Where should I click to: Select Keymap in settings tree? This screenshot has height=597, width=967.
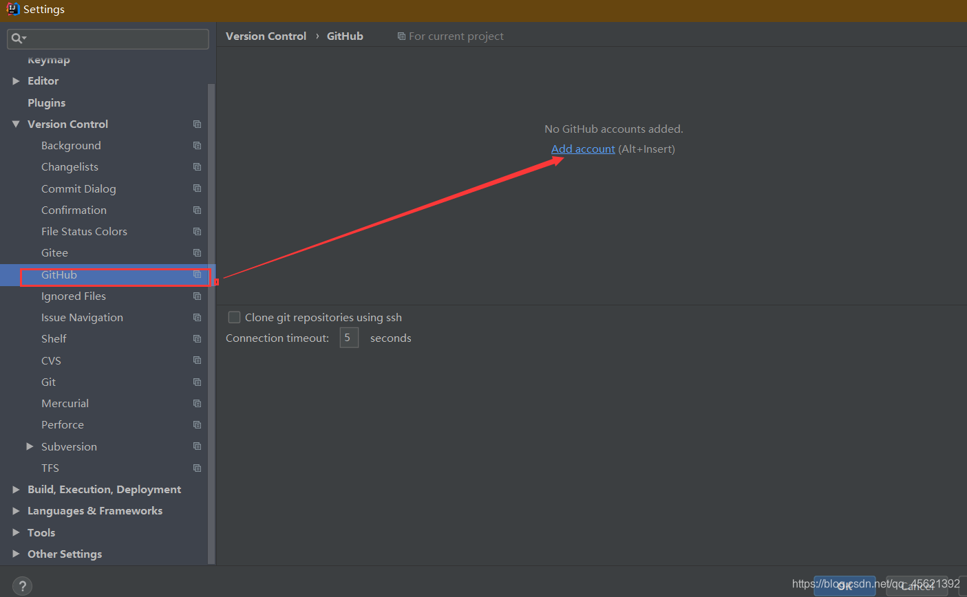tap(48, 60)
